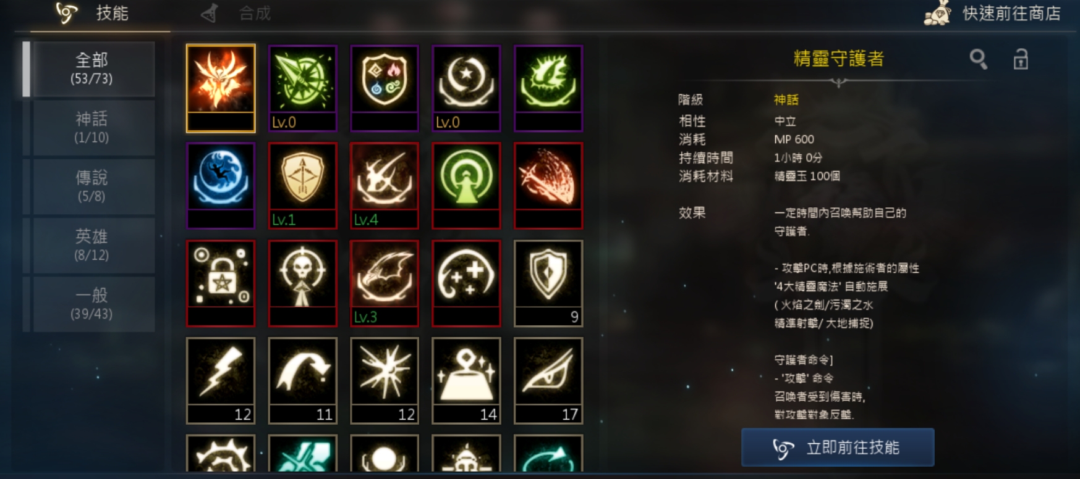
Task: Show 英雄 (8/12) skills
Action: pos(91,245)
